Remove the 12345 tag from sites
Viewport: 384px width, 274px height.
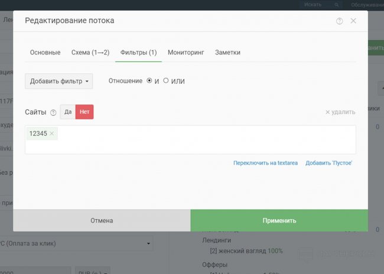point(52,134)
